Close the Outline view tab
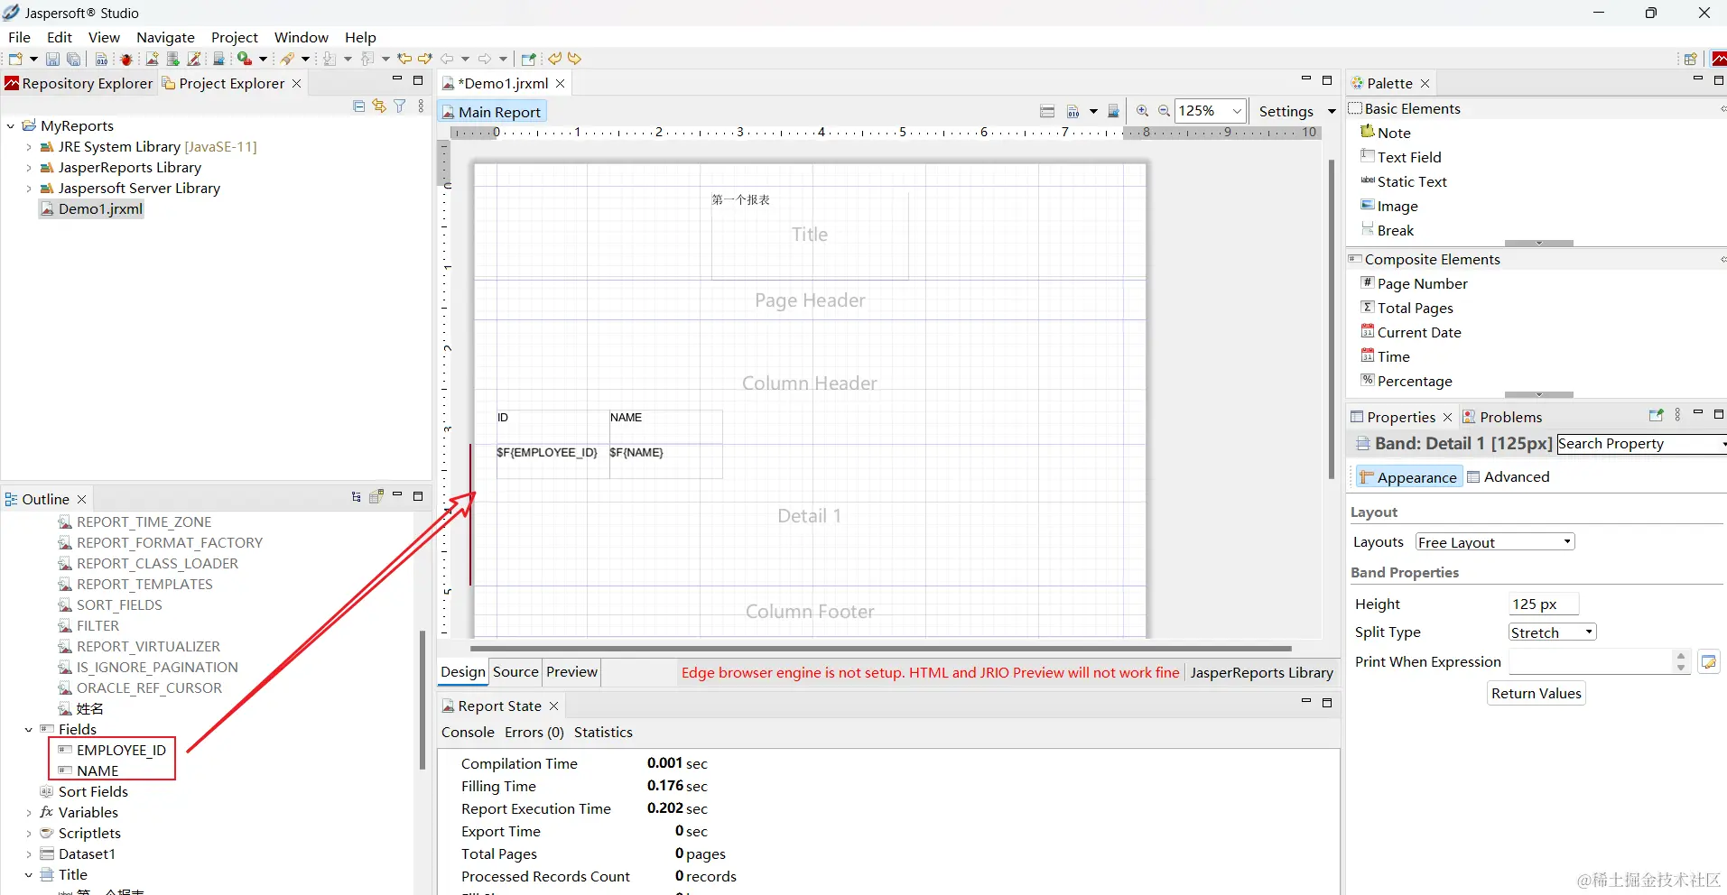Screen dimensions: 1727x895 pos(81,499)
